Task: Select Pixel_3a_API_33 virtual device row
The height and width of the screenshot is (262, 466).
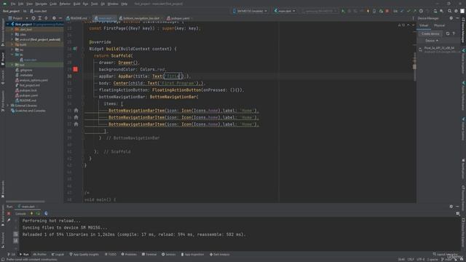Action: 439,49
